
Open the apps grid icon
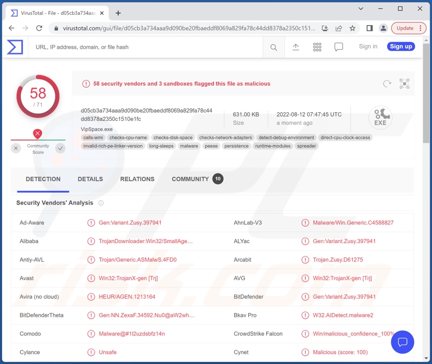pos(317,47)
